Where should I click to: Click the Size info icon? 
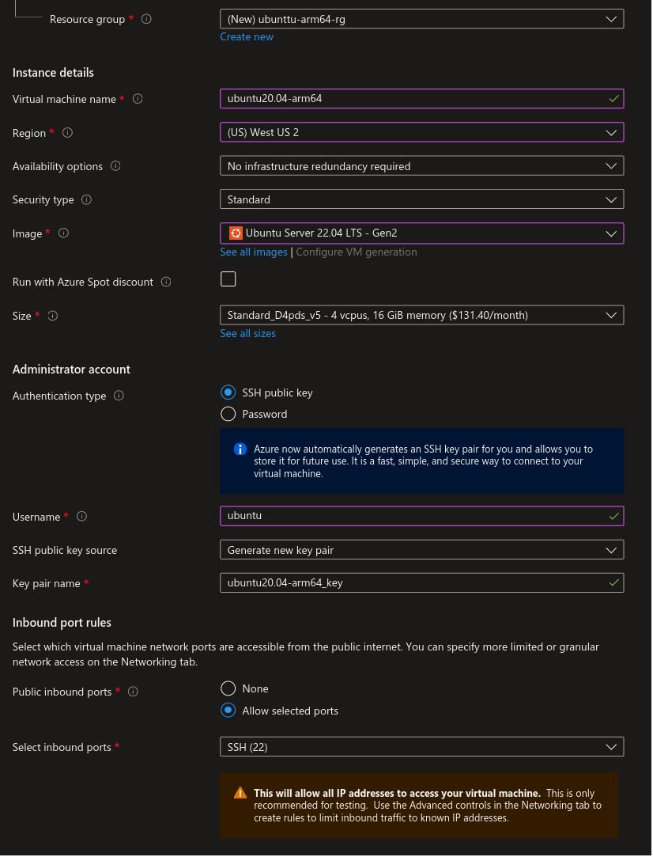[x=52, y=316]
